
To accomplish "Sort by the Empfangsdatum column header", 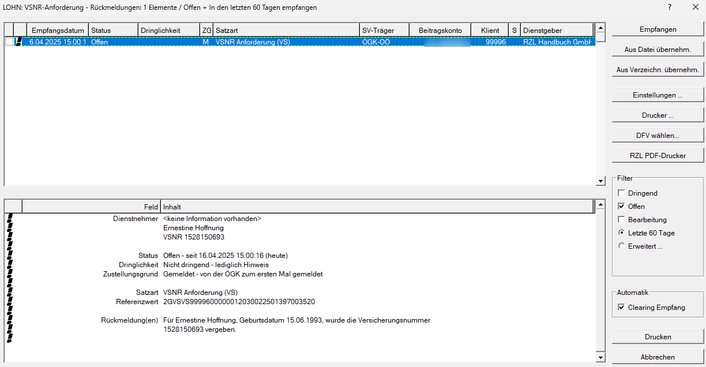I will pyautogui.click(x=58, y=30).
